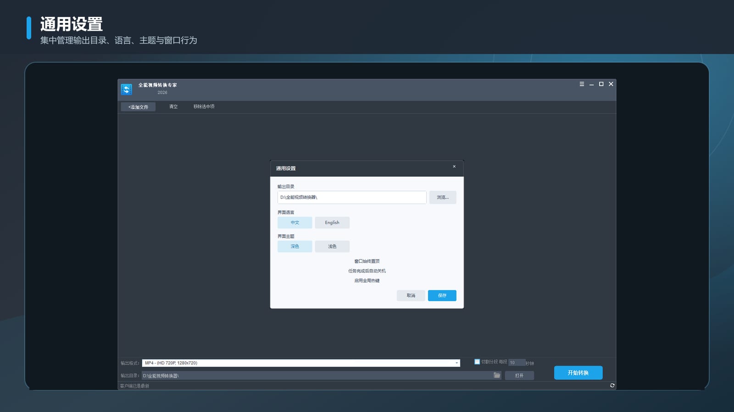Maximize the converter window

[601, 84]
